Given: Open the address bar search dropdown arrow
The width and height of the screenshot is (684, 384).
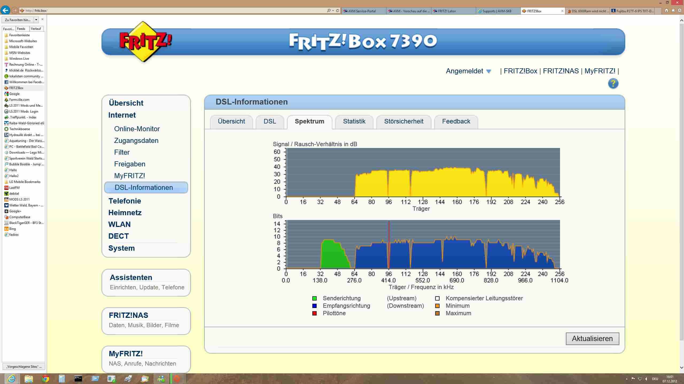Looking at the screenshot, I should [333, 11].
